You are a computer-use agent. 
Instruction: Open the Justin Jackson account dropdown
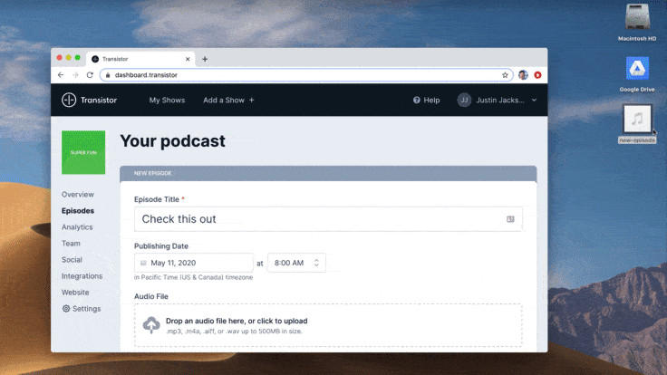497,100
